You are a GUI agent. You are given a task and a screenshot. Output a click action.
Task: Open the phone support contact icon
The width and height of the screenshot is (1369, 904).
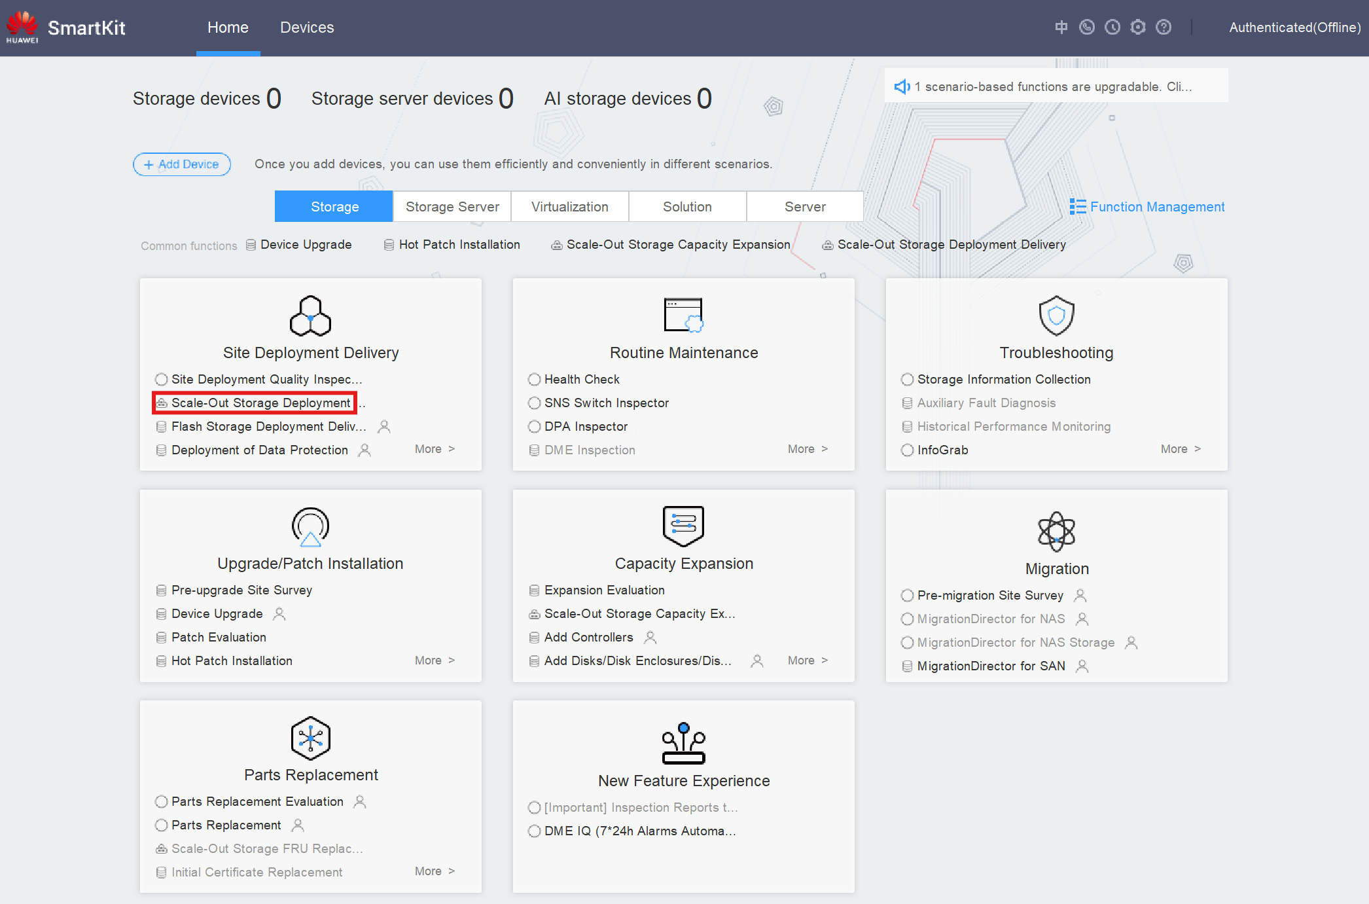[1086, 27]
